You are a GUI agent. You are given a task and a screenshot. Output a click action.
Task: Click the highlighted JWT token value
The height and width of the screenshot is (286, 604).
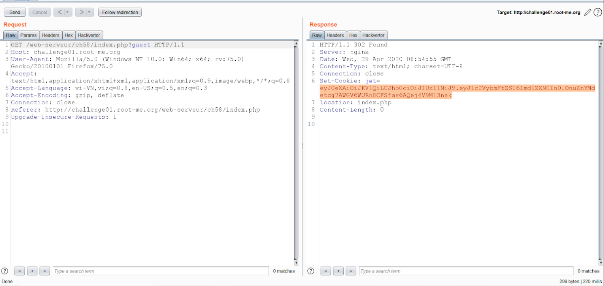pos(457,92)
